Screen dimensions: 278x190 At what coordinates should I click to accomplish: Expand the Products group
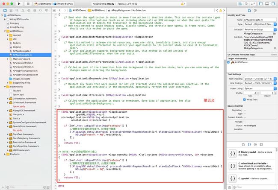5,154
